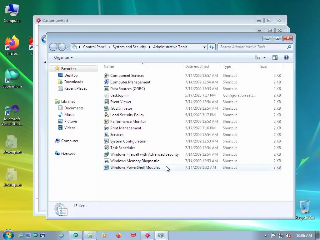The width and height of the screenshot is (320, 240).
Task: Sort by the Name column header
Action: tap(142, 67)
